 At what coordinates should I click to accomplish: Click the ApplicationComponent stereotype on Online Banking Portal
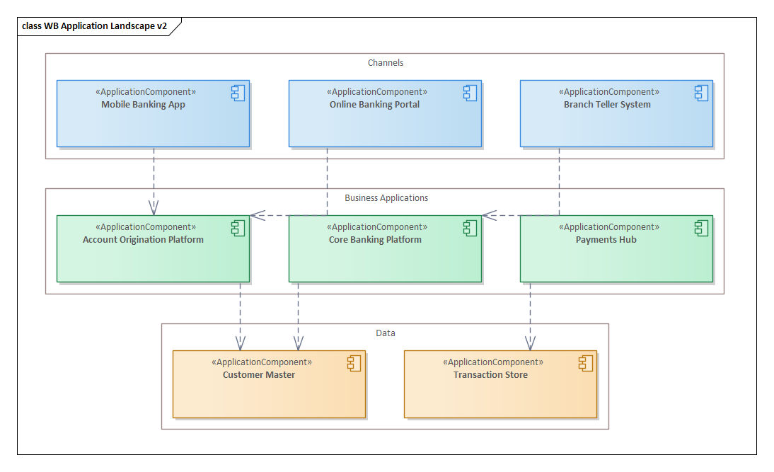click(x=377, y=92)
